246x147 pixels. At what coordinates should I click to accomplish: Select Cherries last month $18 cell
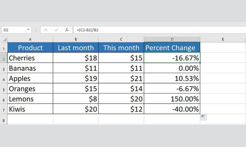76,58
